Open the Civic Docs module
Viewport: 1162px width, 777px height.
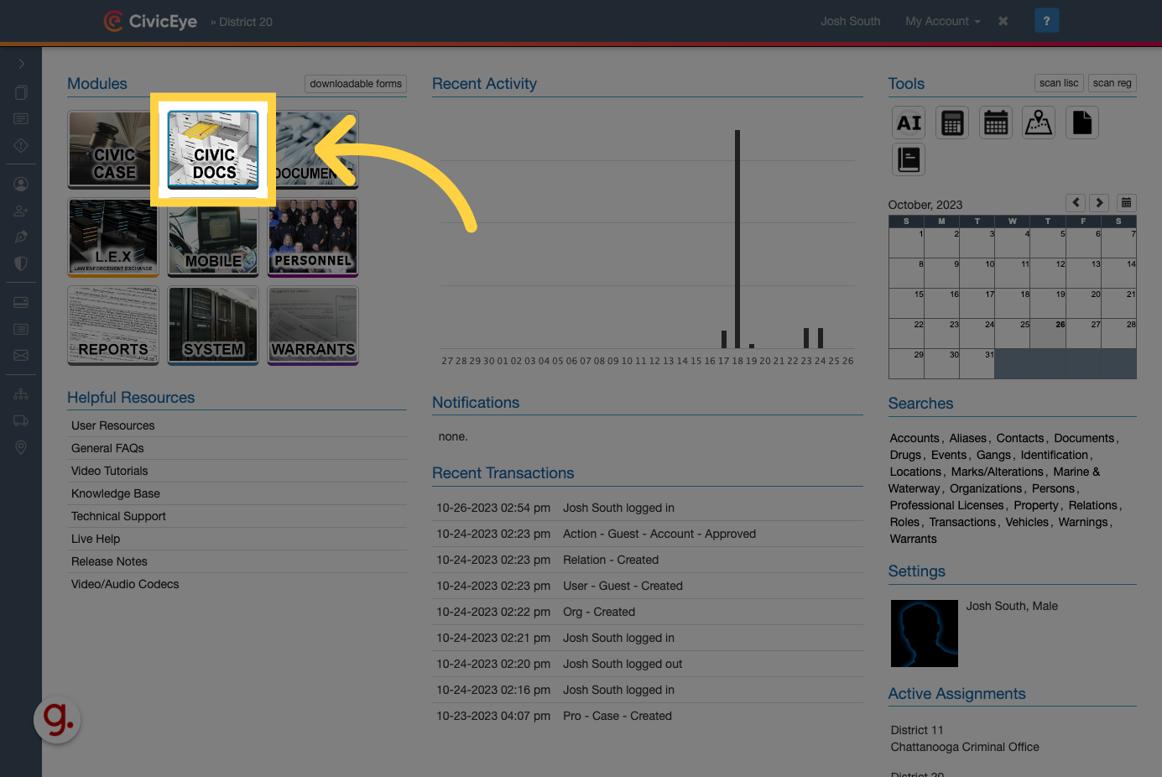[213, 149]
